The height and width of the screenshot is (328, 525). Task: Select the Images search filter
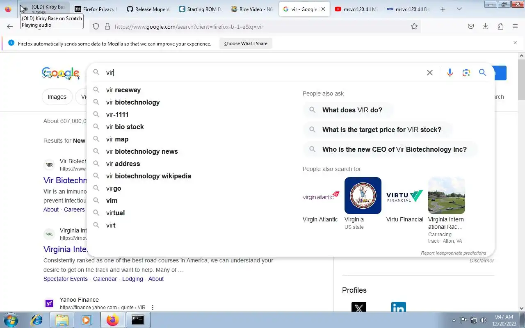pyautogui.click(x=57, y=97)
